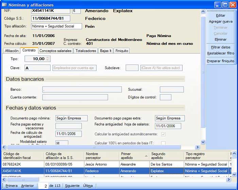
Task: Click Agregar nueva to add a record
Action: tap(220, 21)
